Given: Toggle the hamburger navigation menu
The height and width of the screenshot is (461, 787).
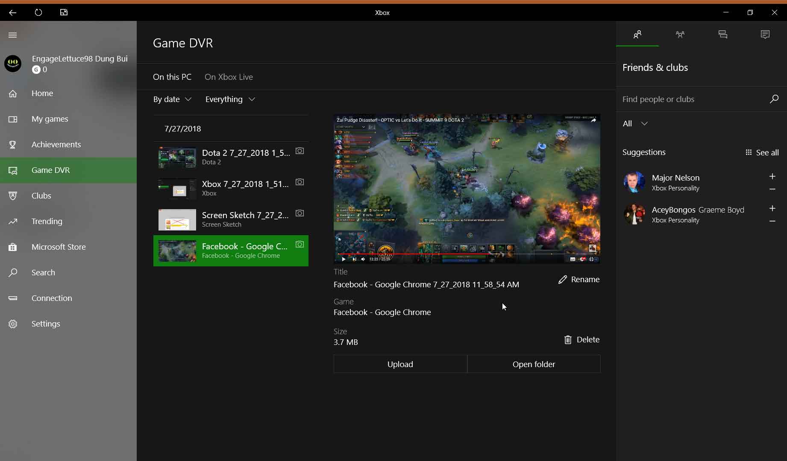Looking at the screenshot, I should click(x=13, y=35).
